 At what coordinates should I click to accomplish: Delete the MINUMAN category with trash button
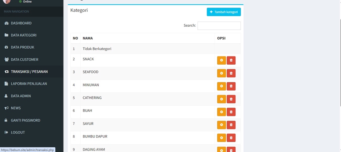(x=231, y=86)
